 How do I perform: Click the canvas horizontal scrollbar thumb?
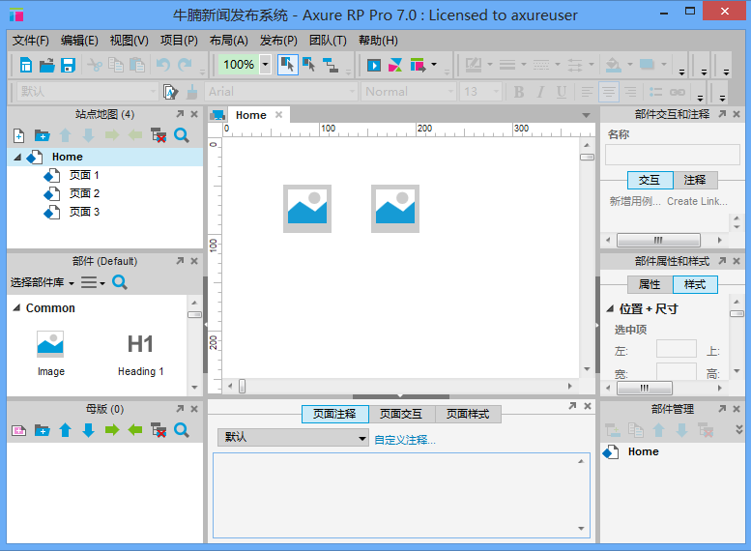243,386
